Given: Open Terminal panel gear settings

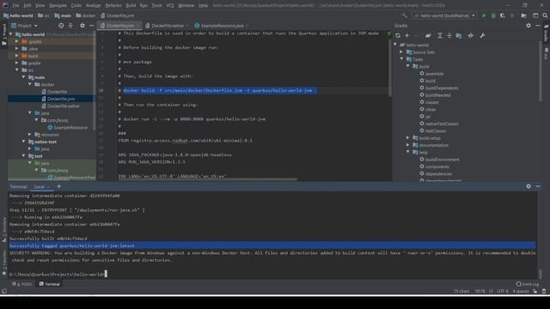Looking at the screenshot, I should point(529,186).
